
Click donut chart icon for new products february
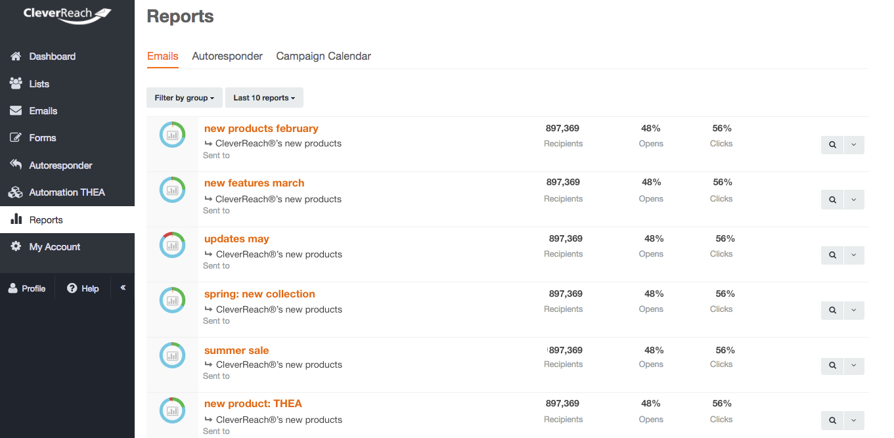pos(172,135)
